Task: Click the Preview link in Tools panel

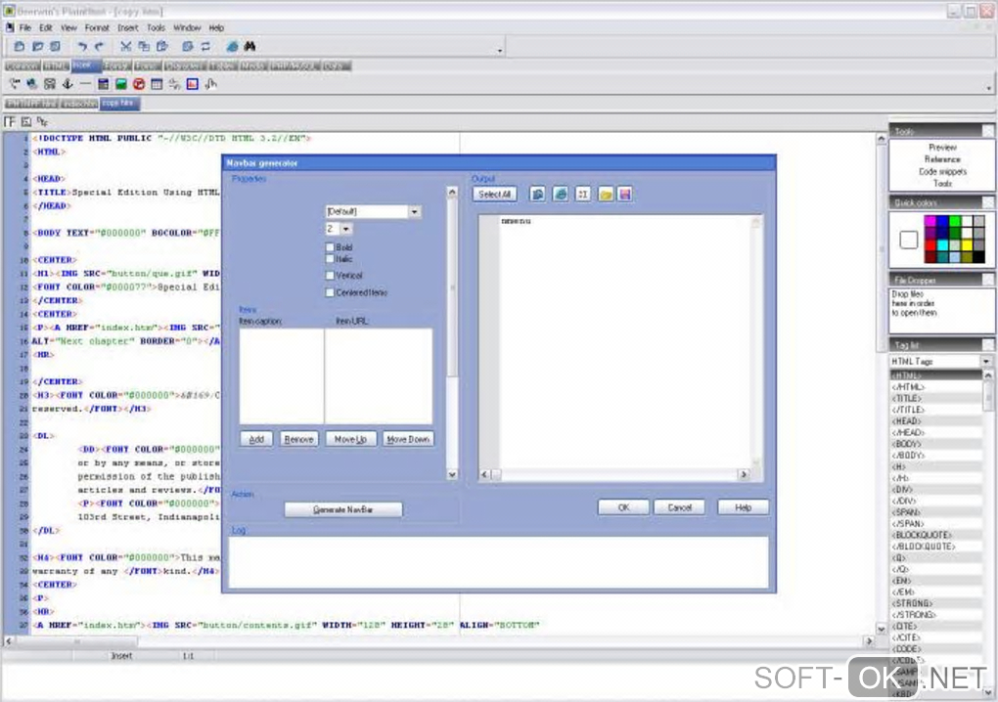Action: tap(942, 147)
